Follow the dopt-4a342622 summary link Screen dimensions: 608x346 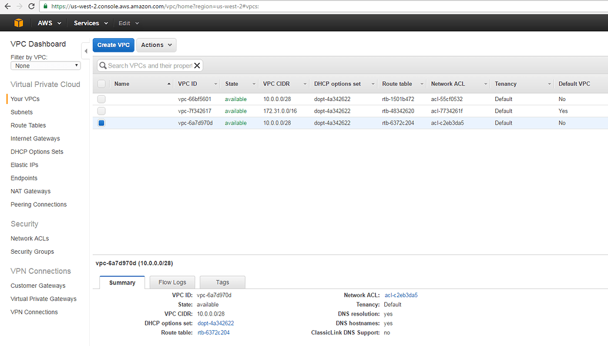(216, 323)
